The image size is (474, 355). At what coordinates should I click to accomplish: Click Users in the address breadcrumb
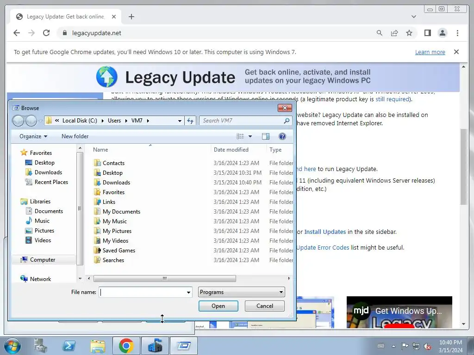pyautogui.click(x=114, y=121)
